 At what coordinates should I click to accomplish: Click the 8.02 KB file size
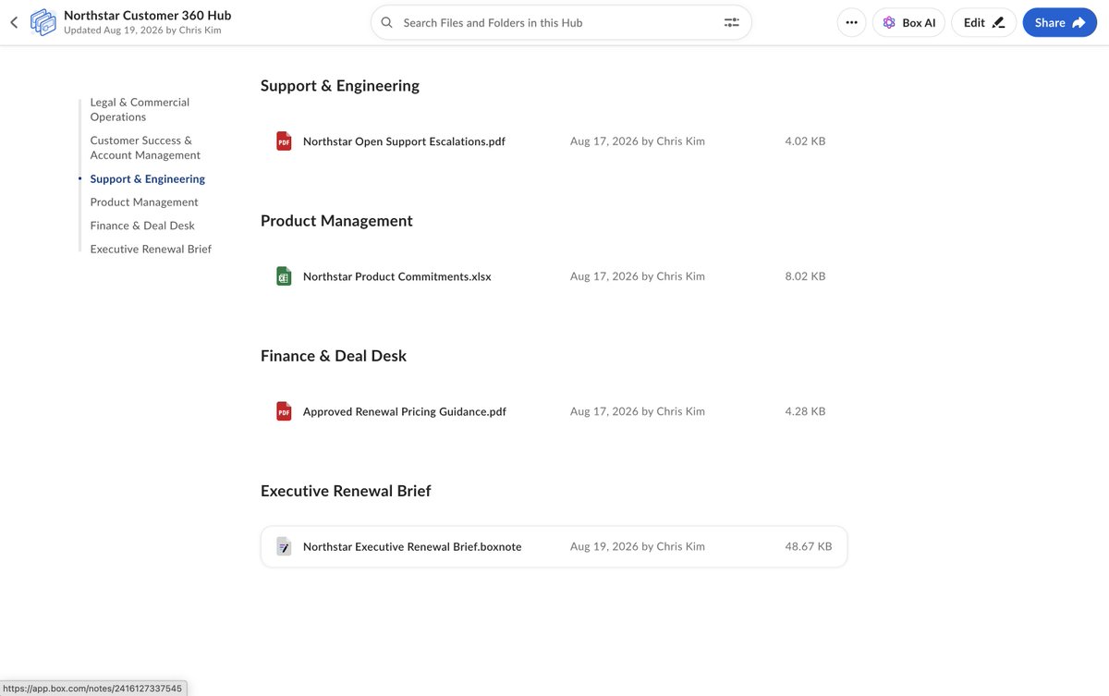(x=805, y=276)
